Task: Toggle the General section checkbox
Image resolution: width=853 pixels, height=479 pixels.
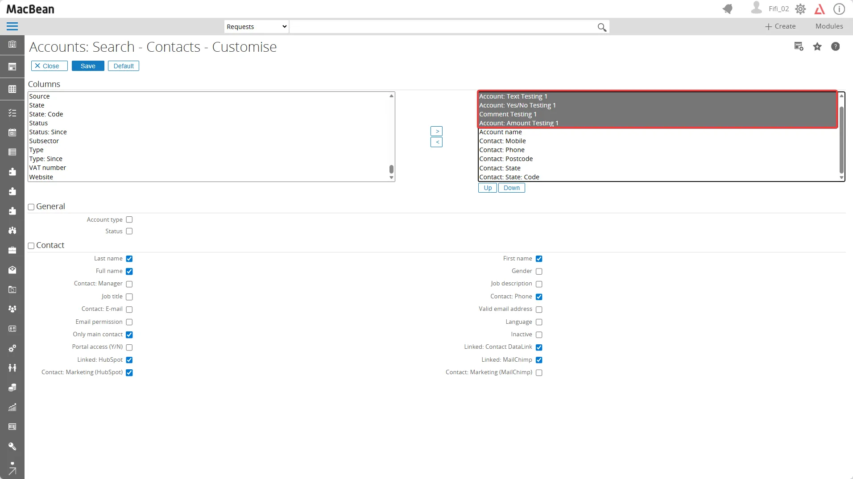Action: click(x=31, y=207)
